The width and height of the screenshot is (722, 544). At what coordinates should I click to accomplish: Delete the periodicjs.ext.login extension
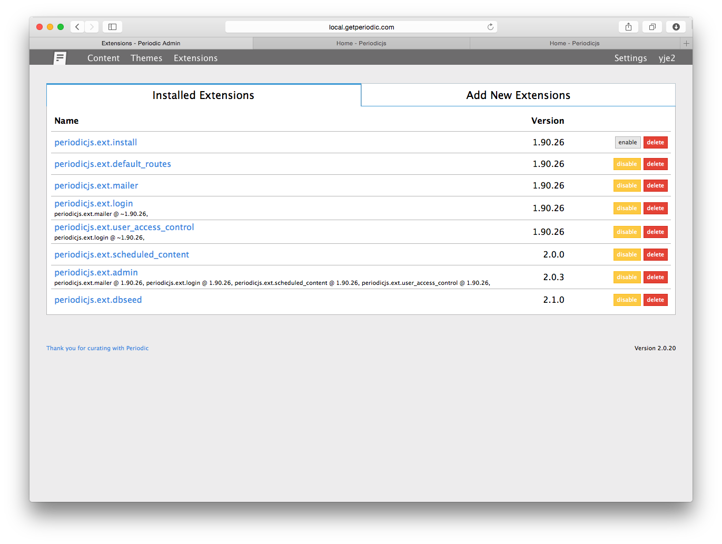coord(656,208)
